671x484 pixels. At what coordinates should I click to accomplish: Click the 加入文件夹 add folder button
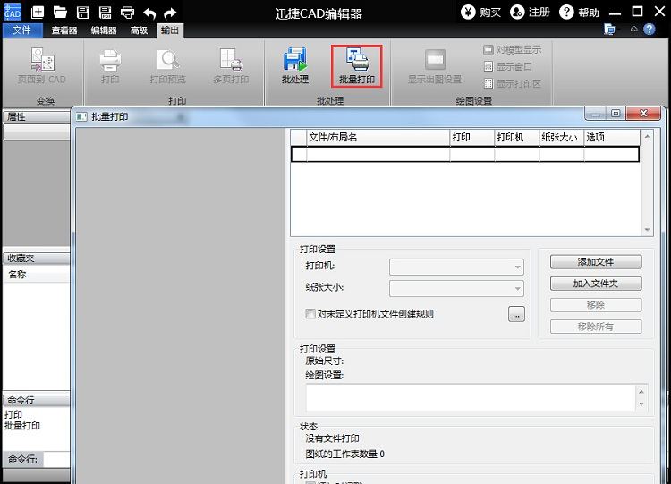(596, 284)
